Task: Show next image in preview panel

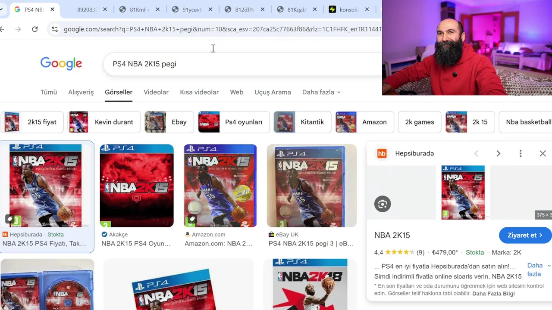Action: (498, 154)
